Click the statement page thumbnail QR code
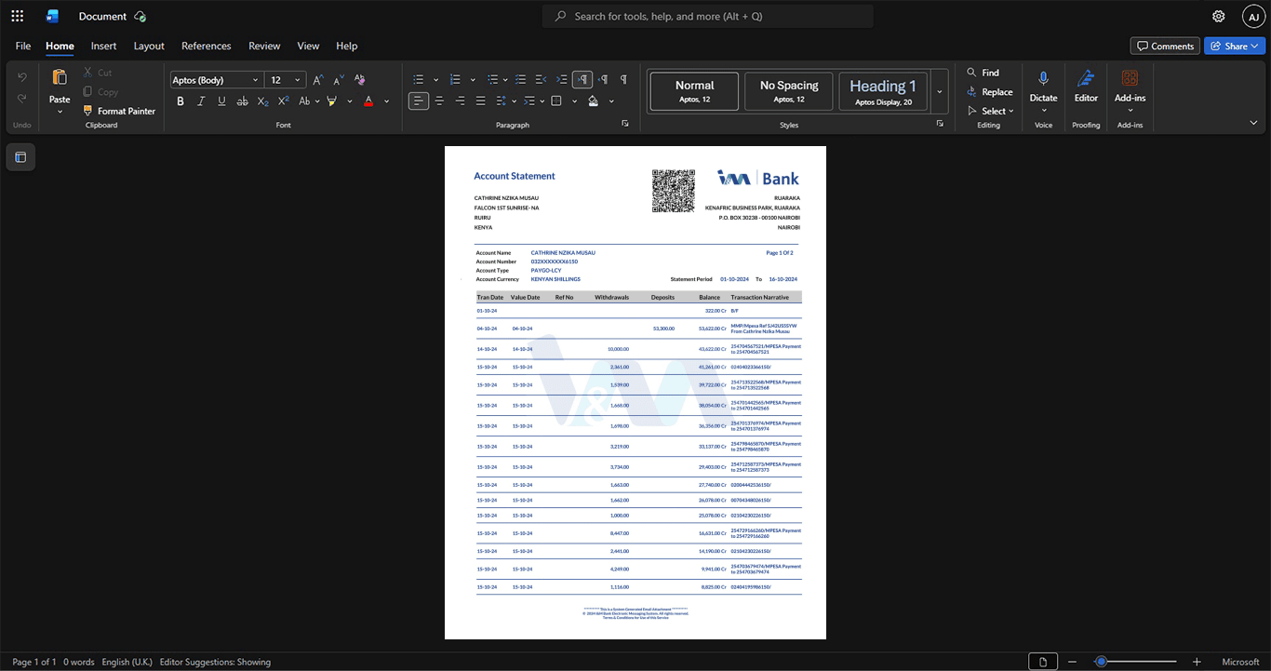This screenshot has height=671, width=1271. pyautogui.click(x=674, y=191)
